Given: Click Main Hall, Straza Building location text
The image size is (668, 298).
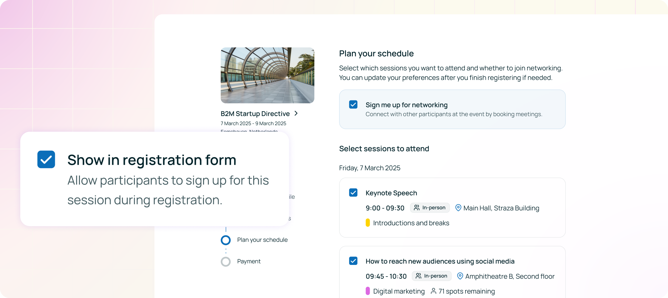Looking at the screenshot, I should (501, 208).
